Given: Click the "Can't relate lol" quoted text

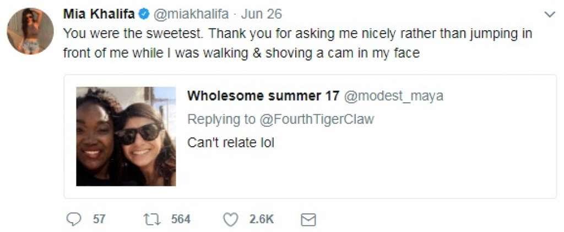Looking at the screenshot, I should point(231,142).
